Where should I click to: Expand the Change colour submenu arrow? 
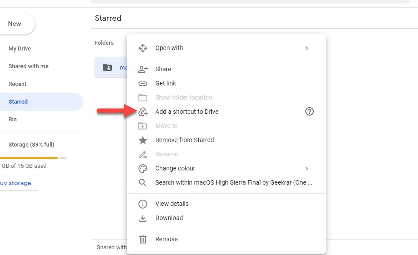pyautogui.click(x=307, y=168)
